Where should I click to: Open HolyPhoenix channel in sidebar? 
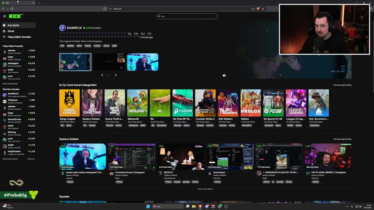pyautogui.click(x=18, y=153)
